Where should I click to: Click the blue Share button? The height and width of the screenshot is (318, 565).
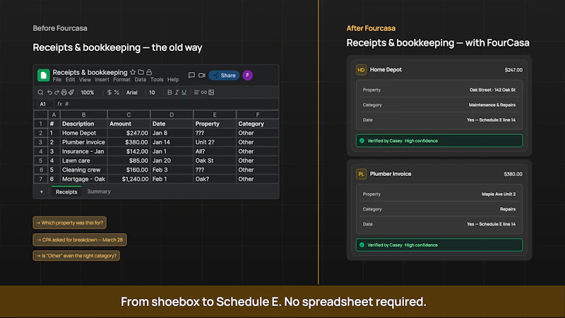[x=224, y=75]
